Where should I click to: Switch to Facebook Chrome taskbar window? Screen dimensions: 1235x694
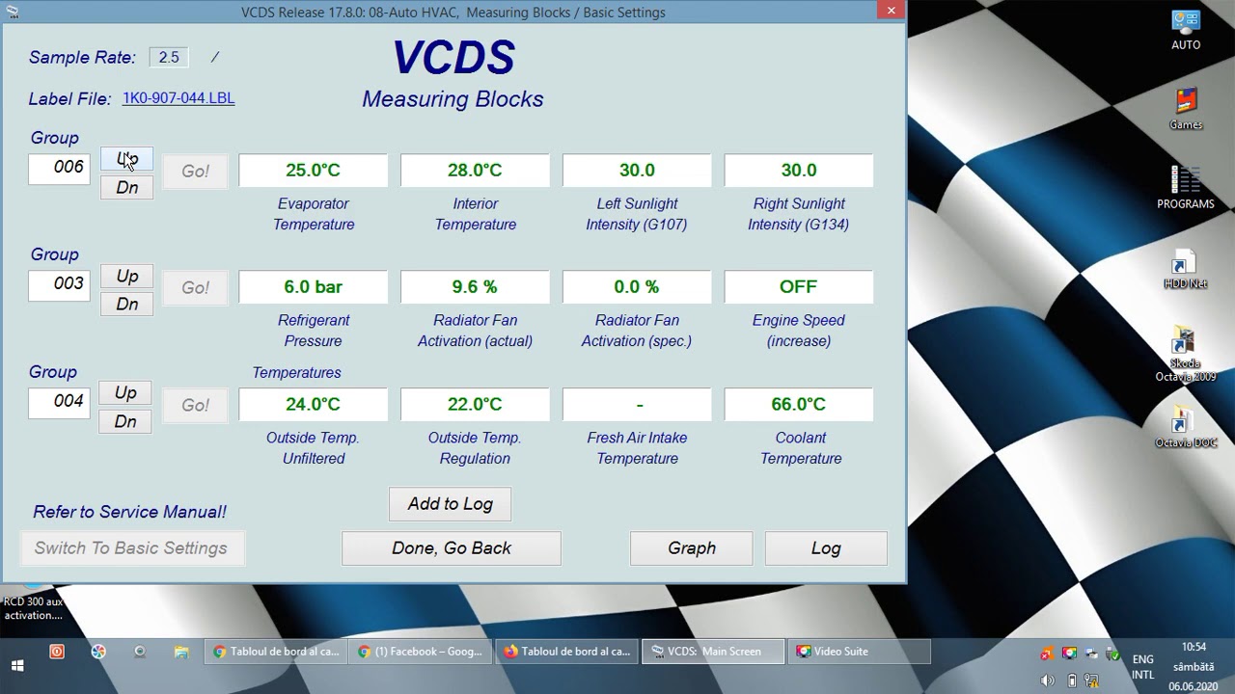[x=421, y=652]
